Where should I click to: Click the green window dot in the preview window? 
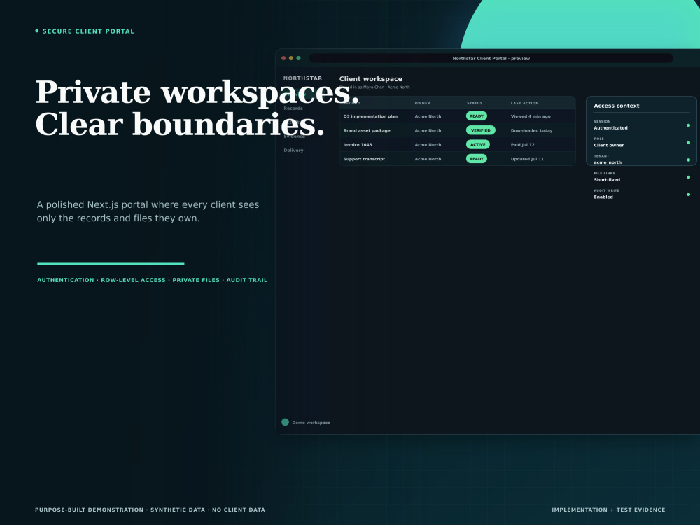(x=299, y=58)
